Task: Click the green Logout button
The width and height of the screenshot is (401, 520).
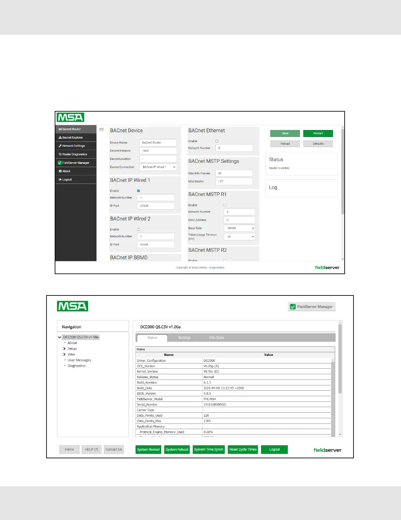Action: pyautogui.click(x=275, y=450)
